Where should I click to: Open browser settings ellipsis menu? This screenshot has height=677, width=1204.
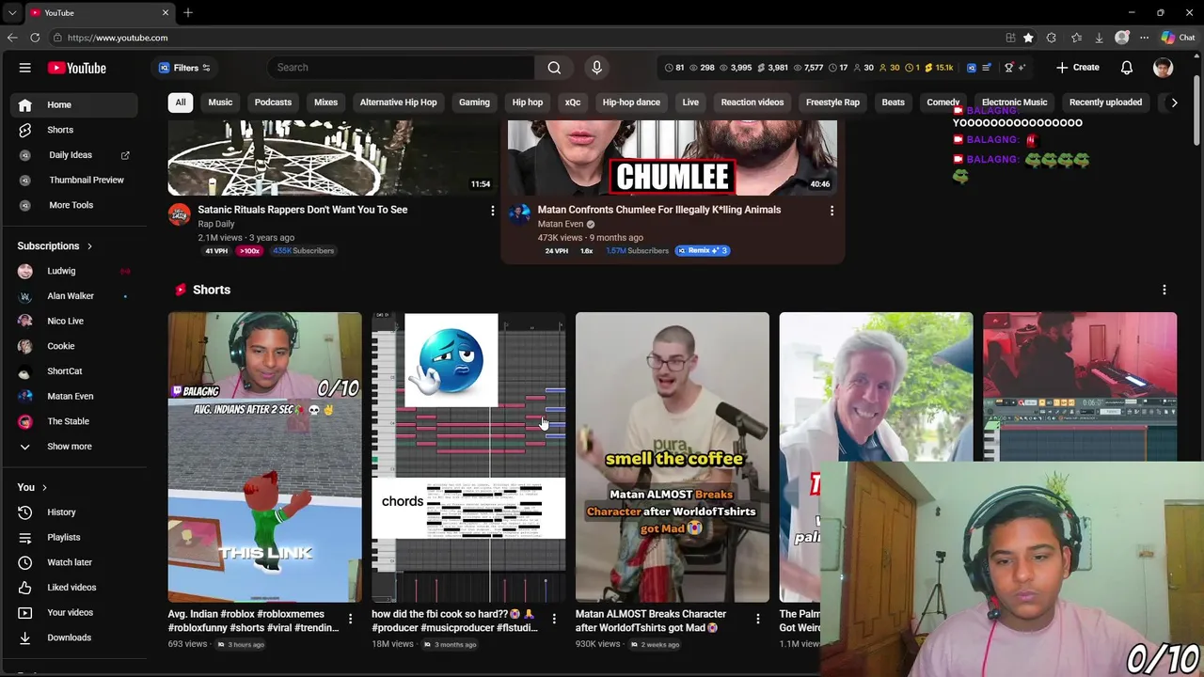pyautogui.click(x=1144, y=38)
